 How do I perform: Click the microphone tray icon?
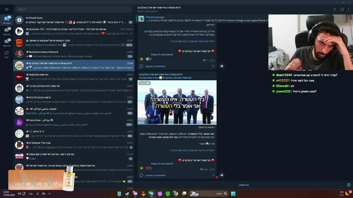[x=38, y=194]
